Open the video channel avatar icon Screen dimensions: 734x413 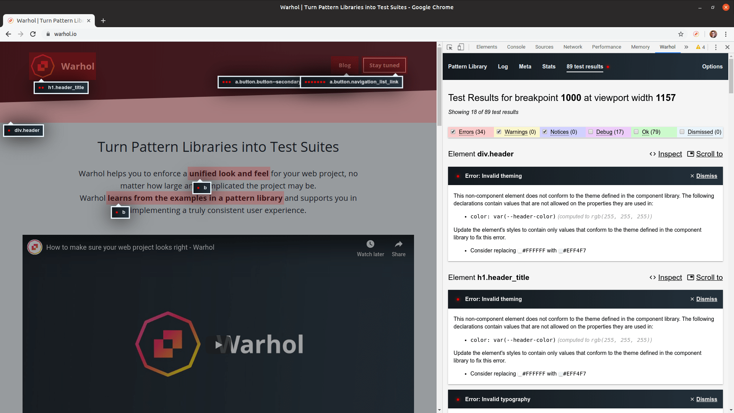[x=35, y=247]
